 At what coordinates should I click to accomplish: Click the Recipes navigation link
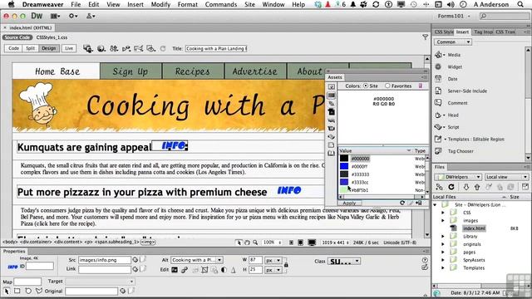193,71
